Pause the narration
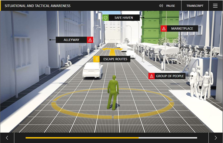 click(x=170, y=6)
